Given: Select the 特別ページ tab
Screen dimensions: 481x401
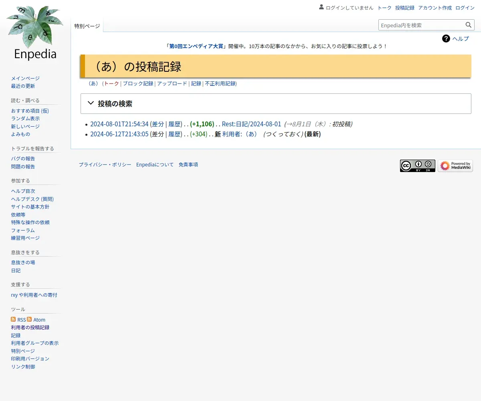Looking at the screenshot, I should coord(87,26).
